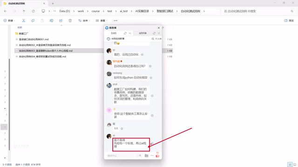The height and width of the screenshot is (167, 298).
Task: Rename the selected file via toolbar icon
Action: (x=52, y=20)
